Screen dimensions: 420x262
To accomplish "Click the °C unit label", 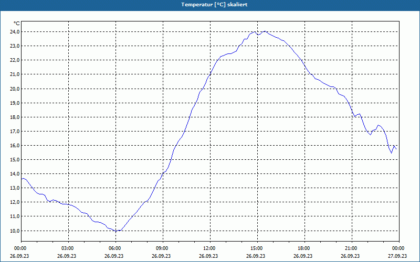I will point(17,24).
